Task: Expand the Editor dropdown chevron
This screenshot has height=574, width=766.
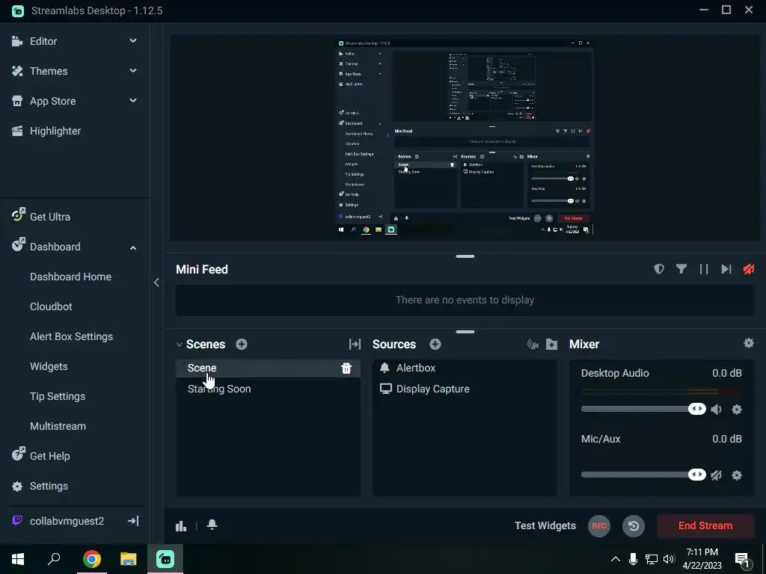Action: coord(133,41)
